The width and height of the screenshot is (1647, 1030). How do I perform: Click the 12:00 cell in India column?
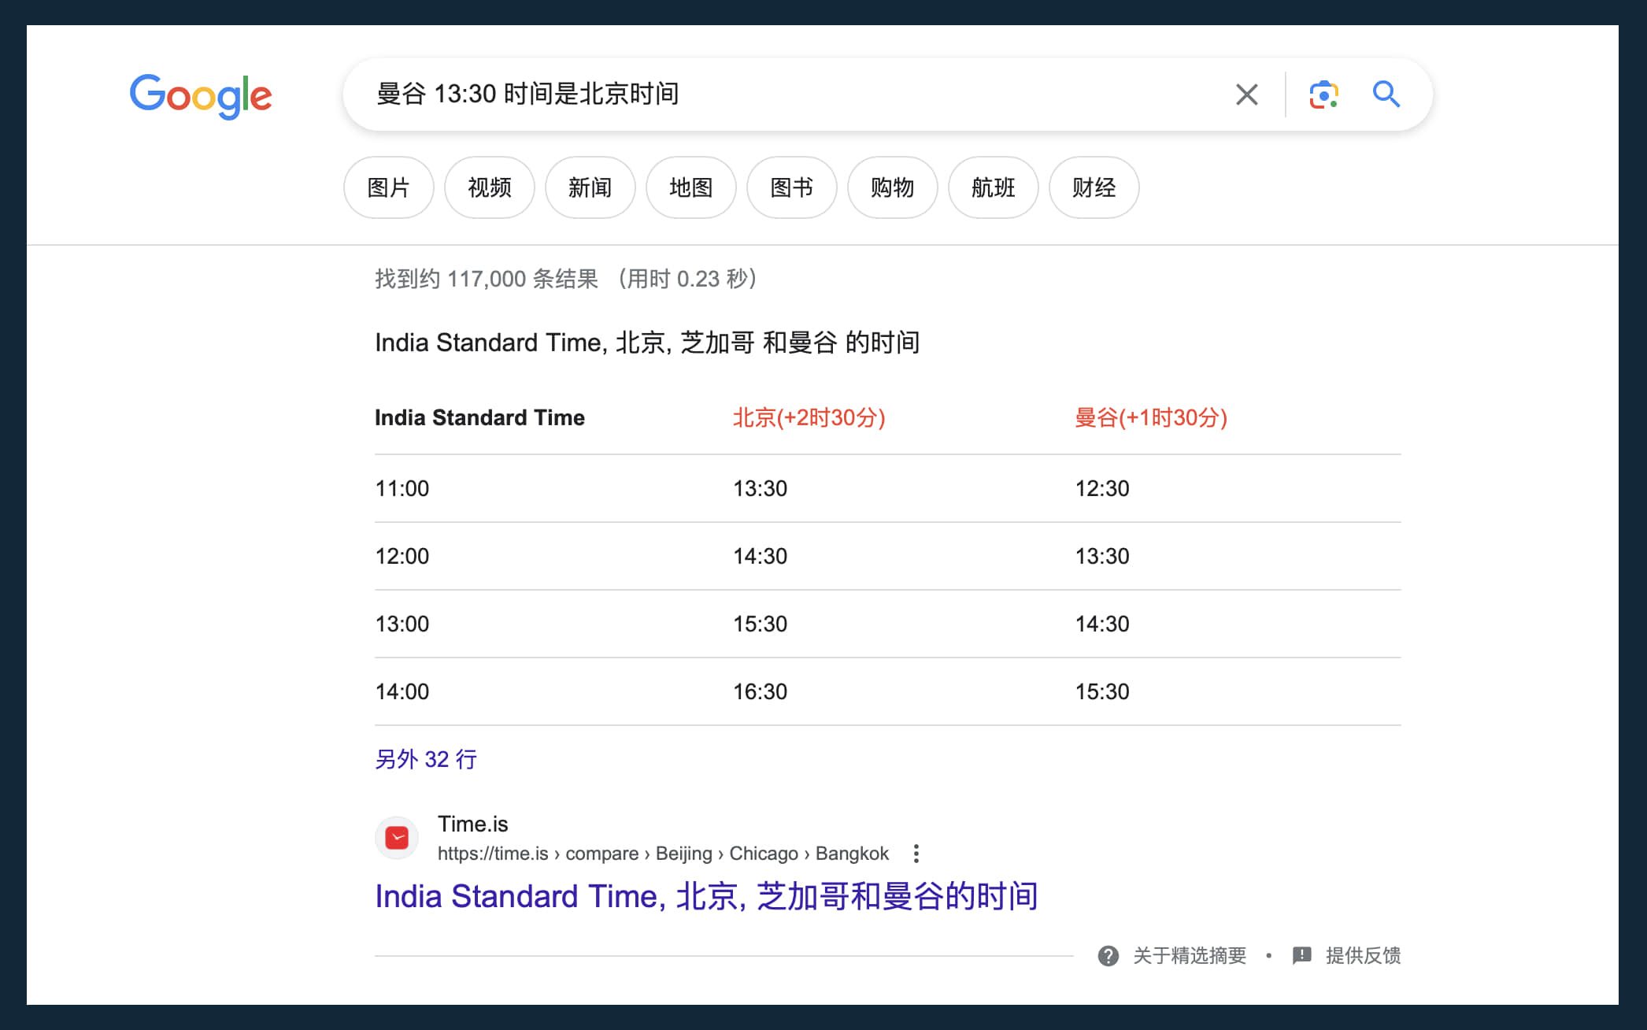point(402,556)
